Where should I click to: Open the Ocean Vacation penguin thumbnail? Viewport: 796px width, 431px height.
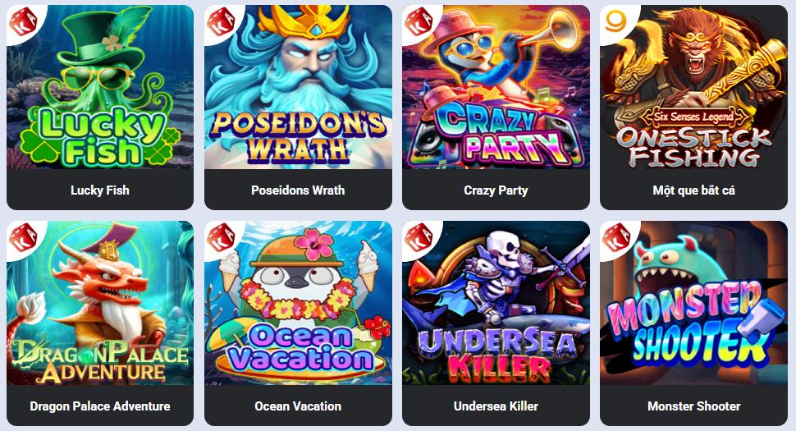point(298,303)
